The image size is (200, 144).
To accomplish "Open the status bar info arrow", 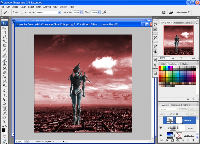I will pos(63,141).
